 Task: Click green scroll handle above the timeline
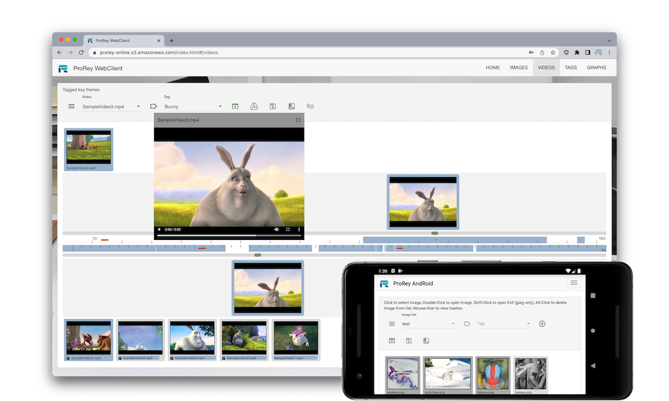point(434,233)
